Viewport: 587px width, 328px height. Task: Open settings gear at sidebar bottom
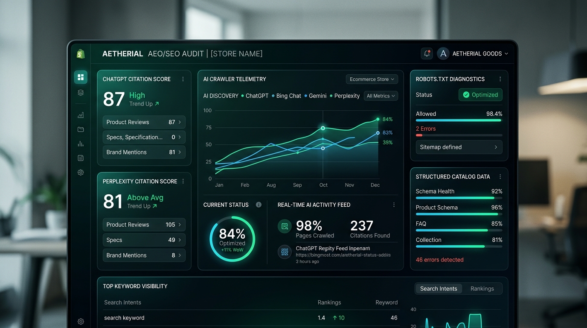(81, 322)
